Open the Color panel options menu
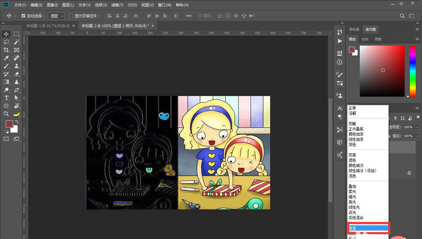The width and height of the screenshot is (422, 239). tap(417, 39)
